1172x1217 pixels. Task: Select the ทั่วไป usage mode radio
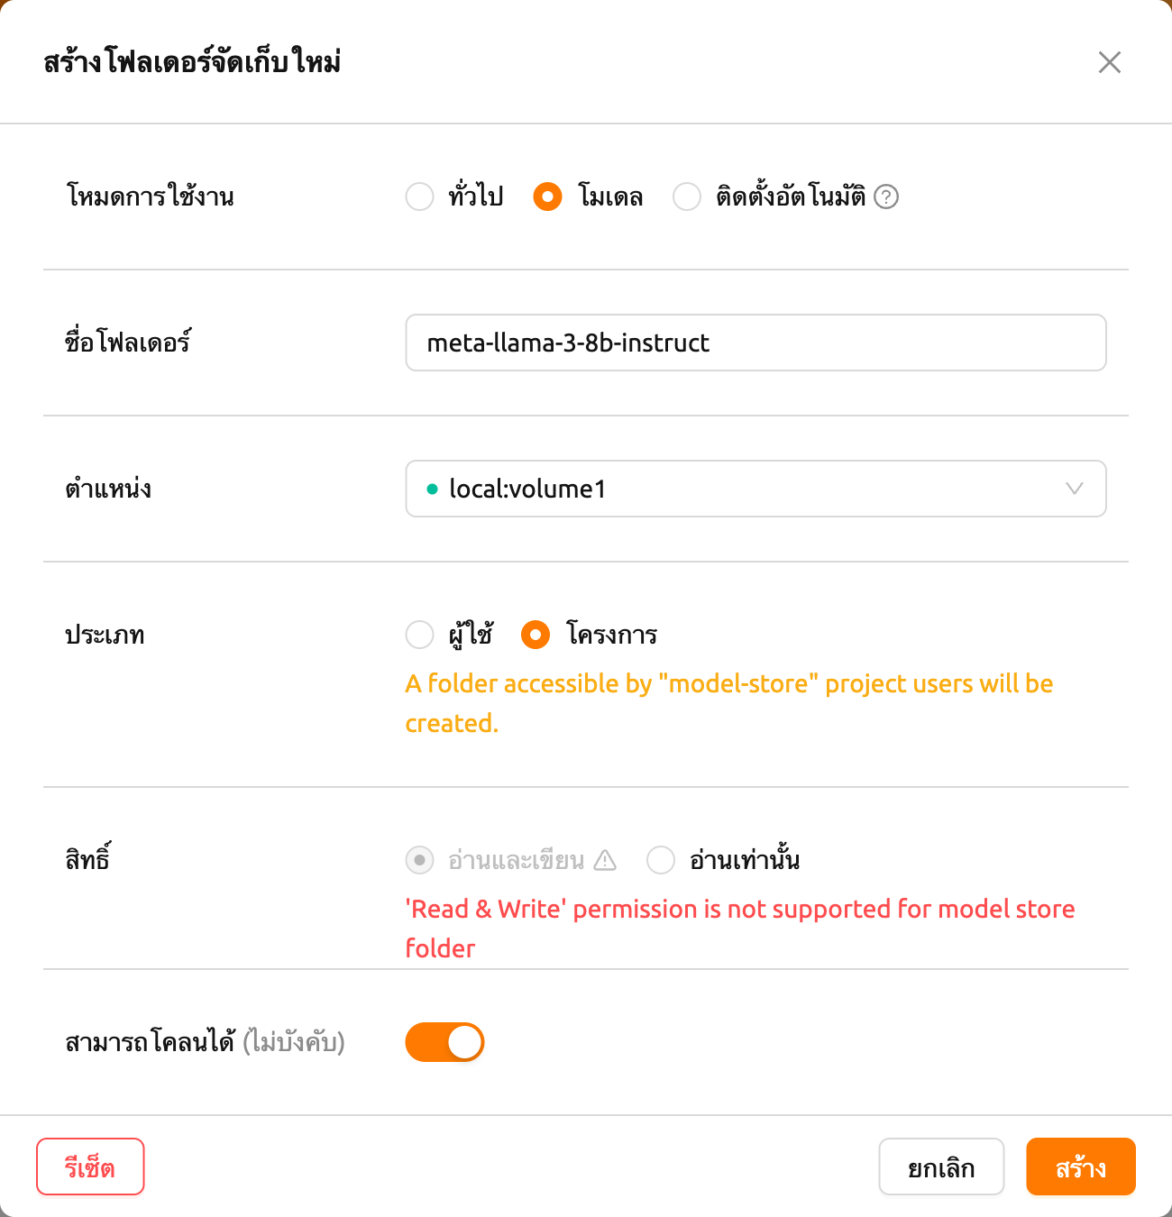point(420,197)
